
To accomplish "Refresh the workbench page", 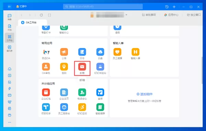I will pos(41,15).
